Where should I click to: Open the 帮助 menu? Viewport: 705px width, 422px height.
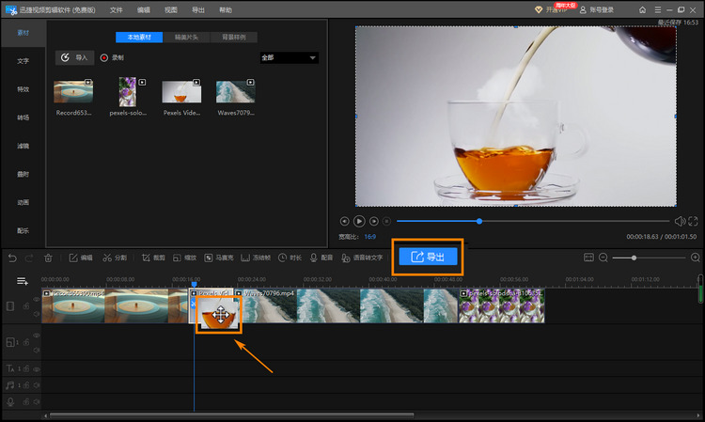click(226, 10)
